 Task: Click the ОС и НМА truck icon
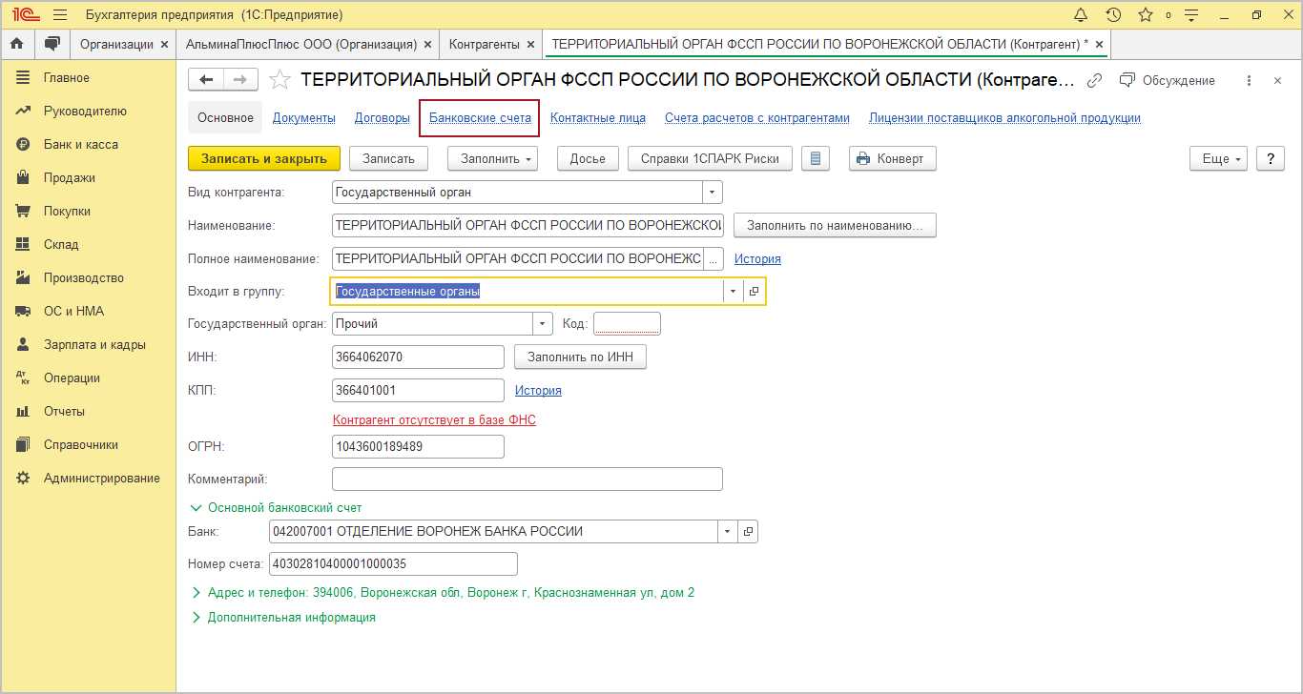click(x=23, y=312)
